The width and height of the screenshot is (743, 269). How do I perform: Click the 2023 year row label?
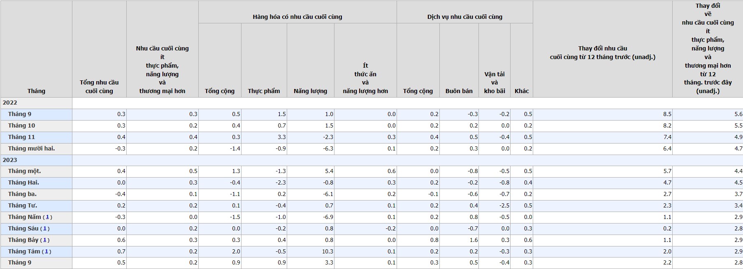click(x=10, y=160)
